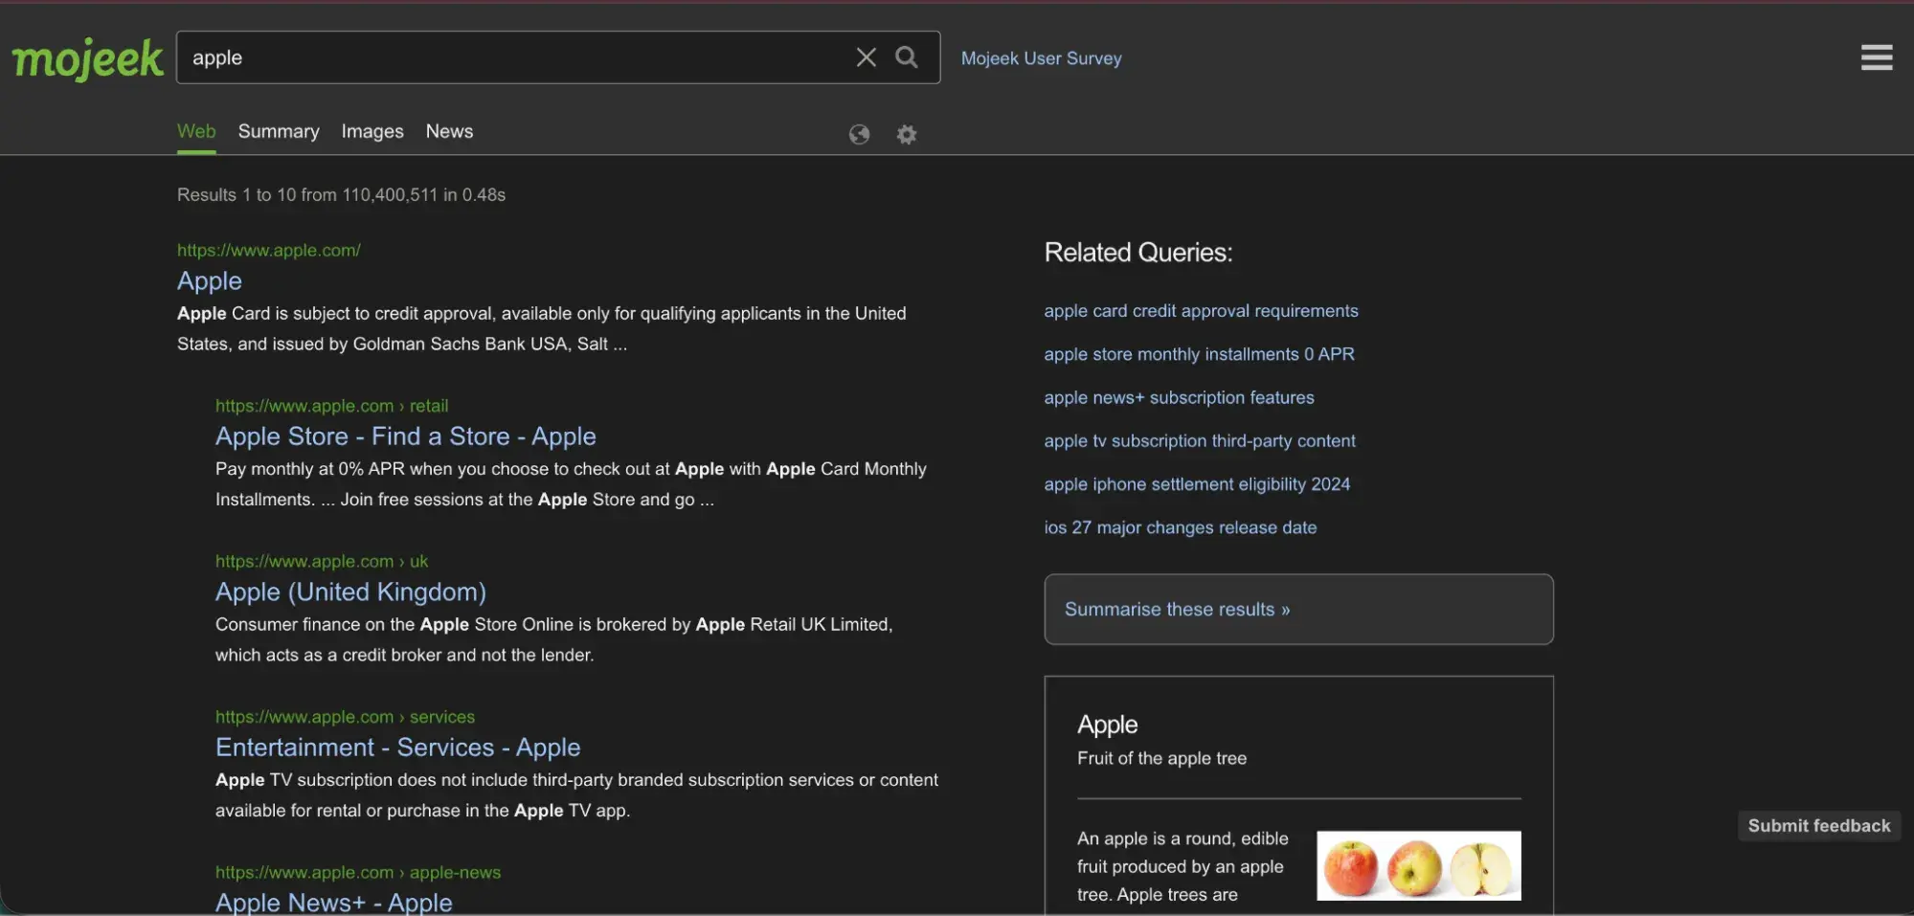This screenshot has width=1914, height=916.
Task: Open the Apple main result title
Action: click(x=210, y=280)
